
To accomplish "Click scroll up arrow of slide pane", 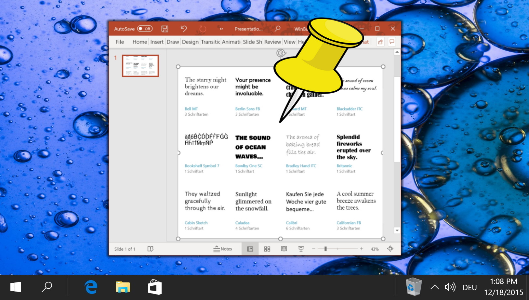I will point(397,52).
